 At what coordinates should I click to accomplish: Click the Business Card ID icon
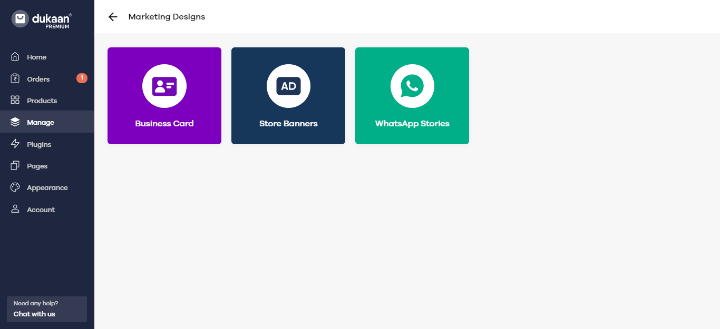(x=164, y=86)
